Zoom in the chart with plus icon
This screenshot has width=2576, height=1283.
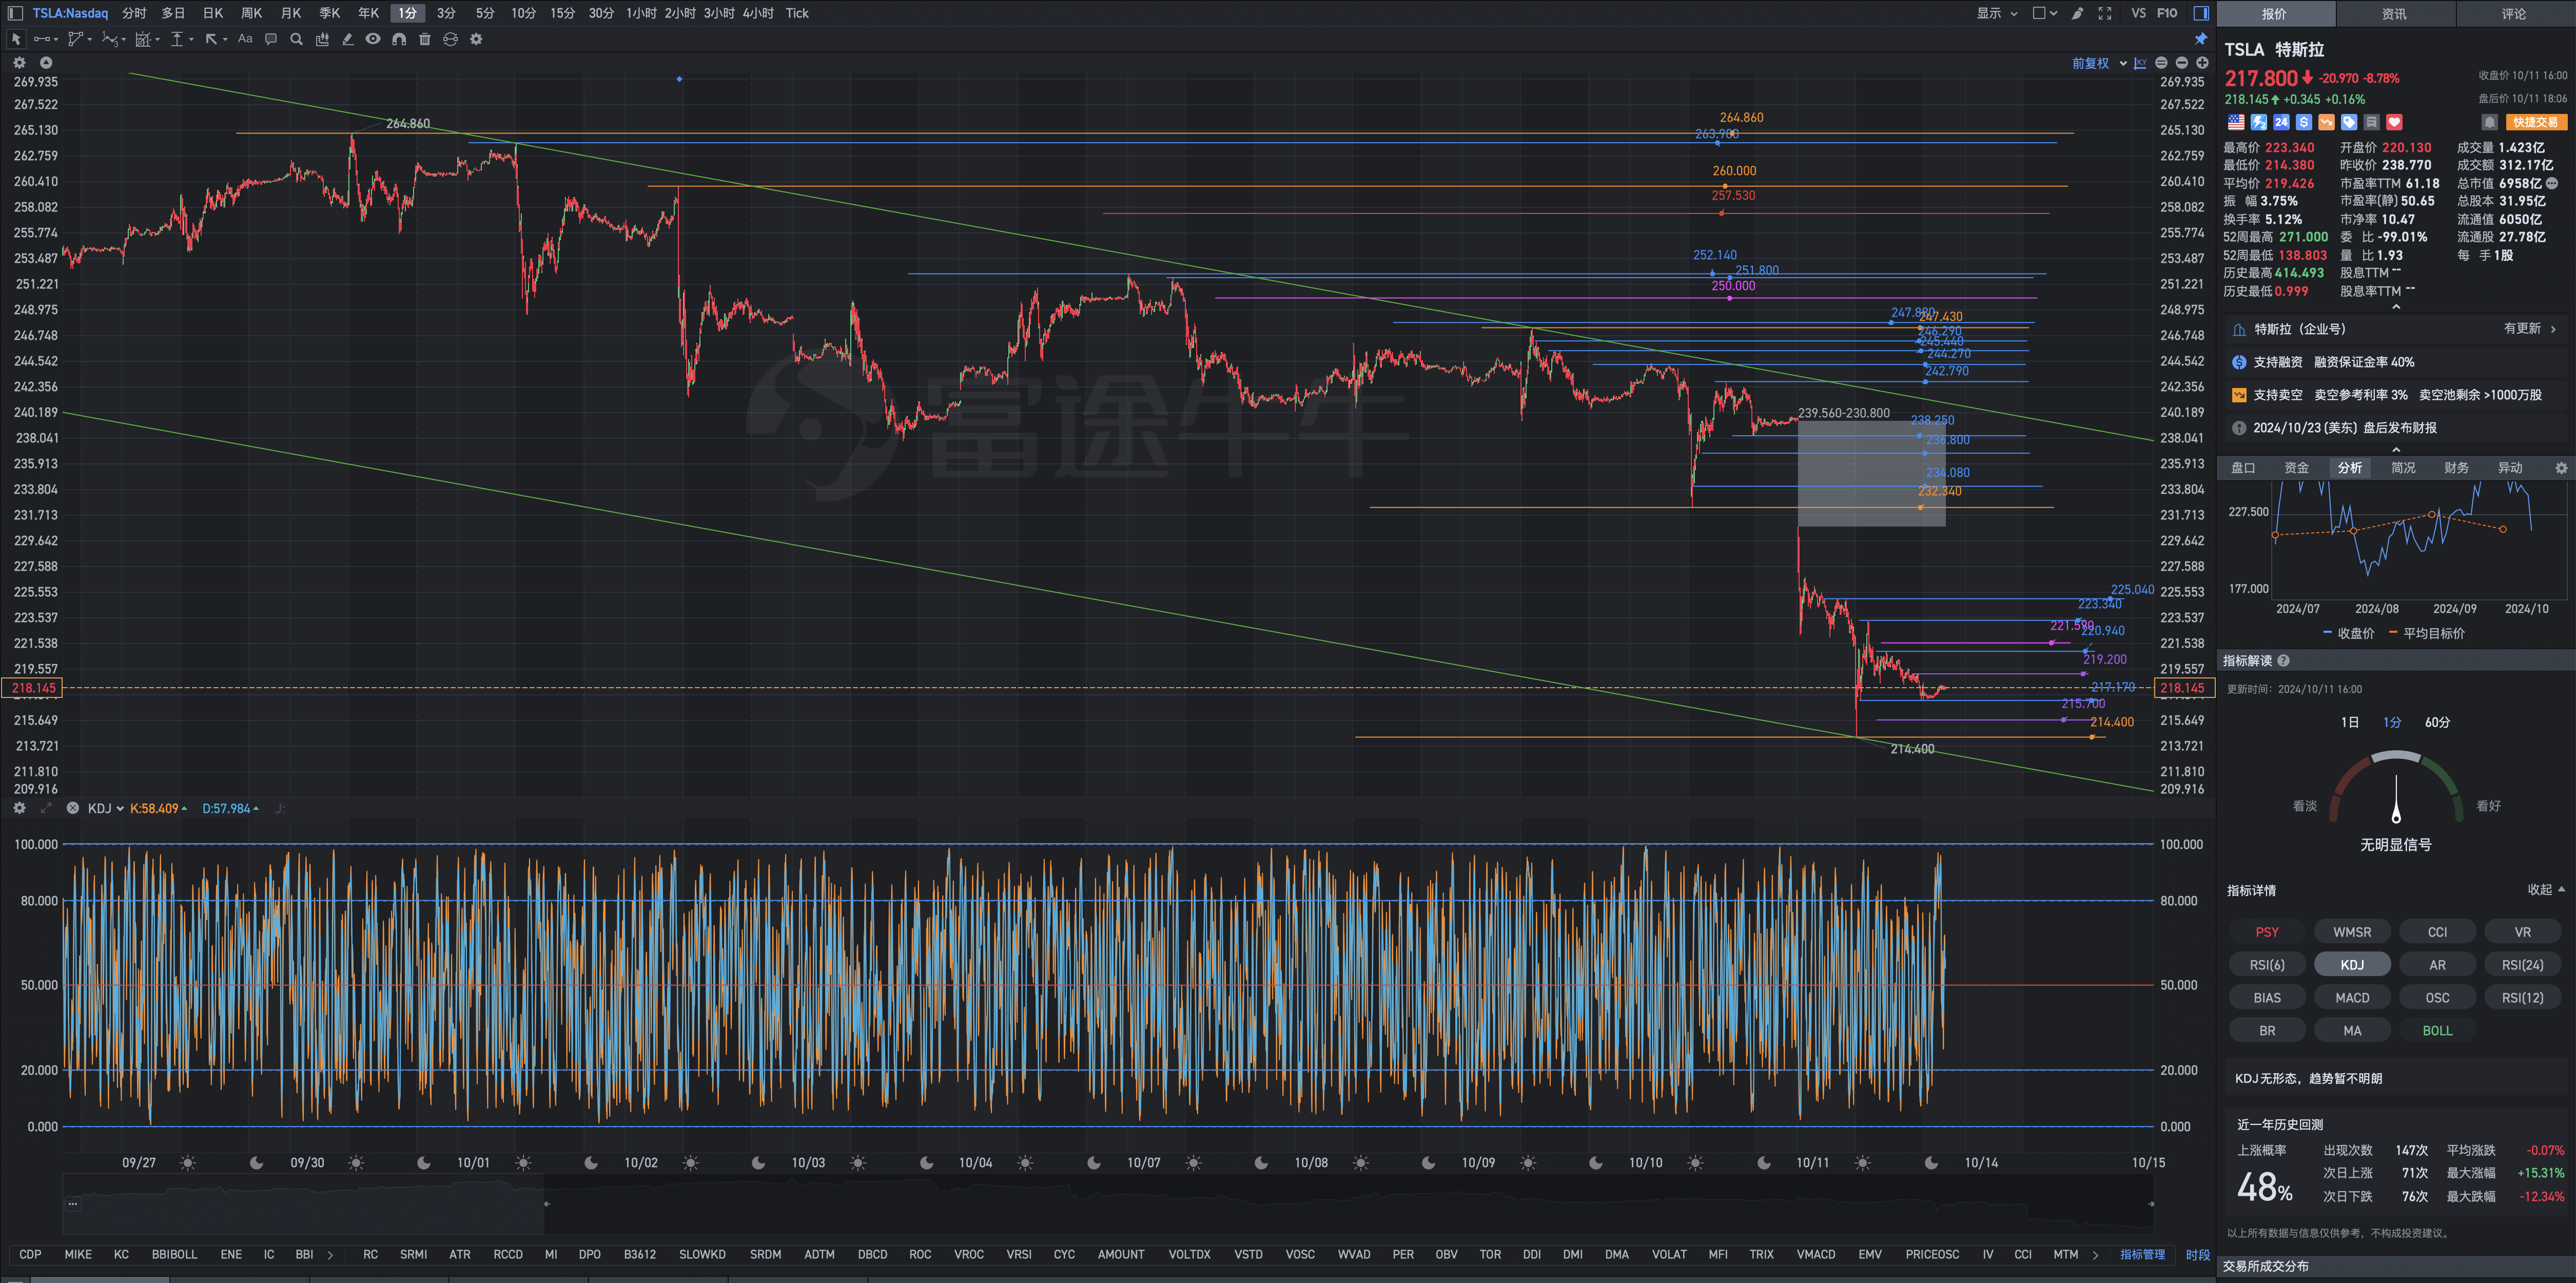pos(2202,63)
